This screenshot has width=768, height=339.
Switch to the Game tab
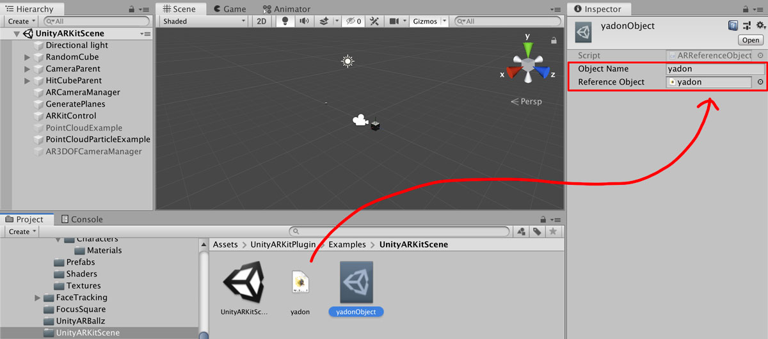[230, 9]
